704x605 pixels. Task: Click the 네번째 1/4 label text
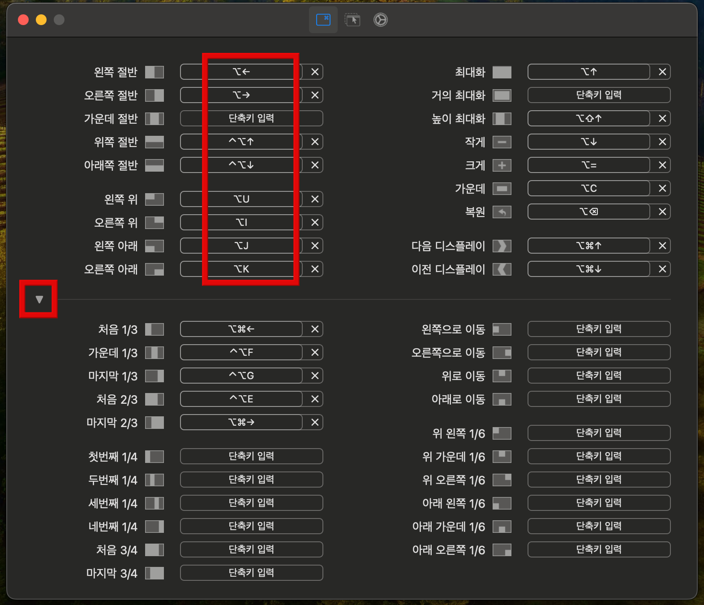point(113,527)
